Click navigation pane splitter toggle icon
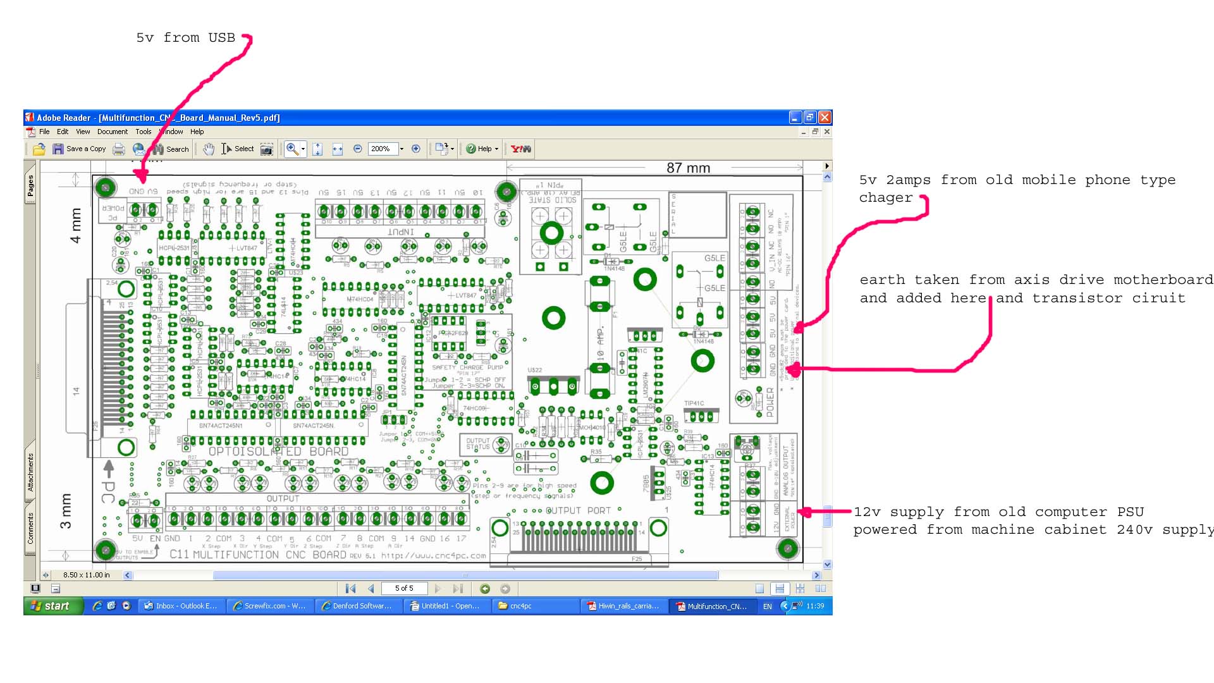The height and width of the screenshot is (683, 1214). (46, 575)
